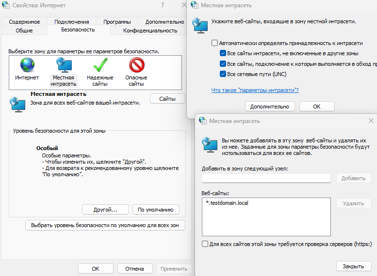Viewport: 377px width, 276px height.
Task: Open the Программы tab
Action: (x=117, y=22)
